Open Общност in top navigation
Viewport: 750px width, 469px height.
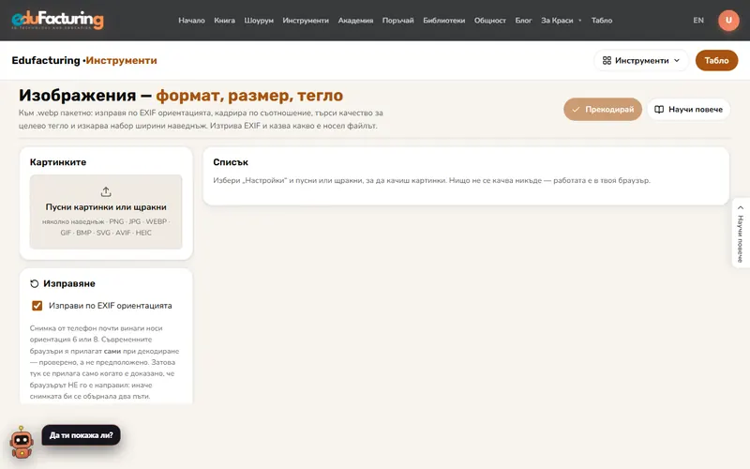[489, 21]
